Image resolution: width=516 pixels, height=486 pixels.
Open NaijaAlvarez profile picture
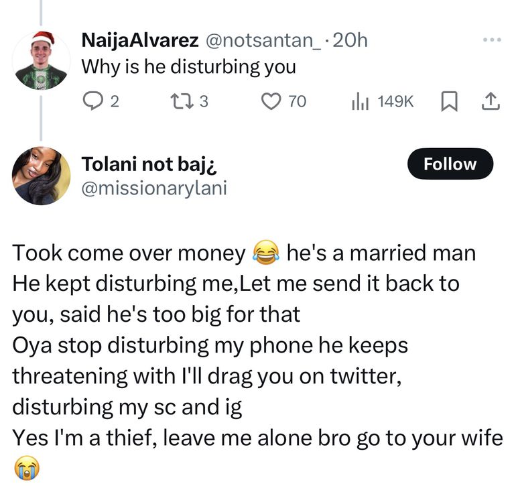(x=41, y=60)
